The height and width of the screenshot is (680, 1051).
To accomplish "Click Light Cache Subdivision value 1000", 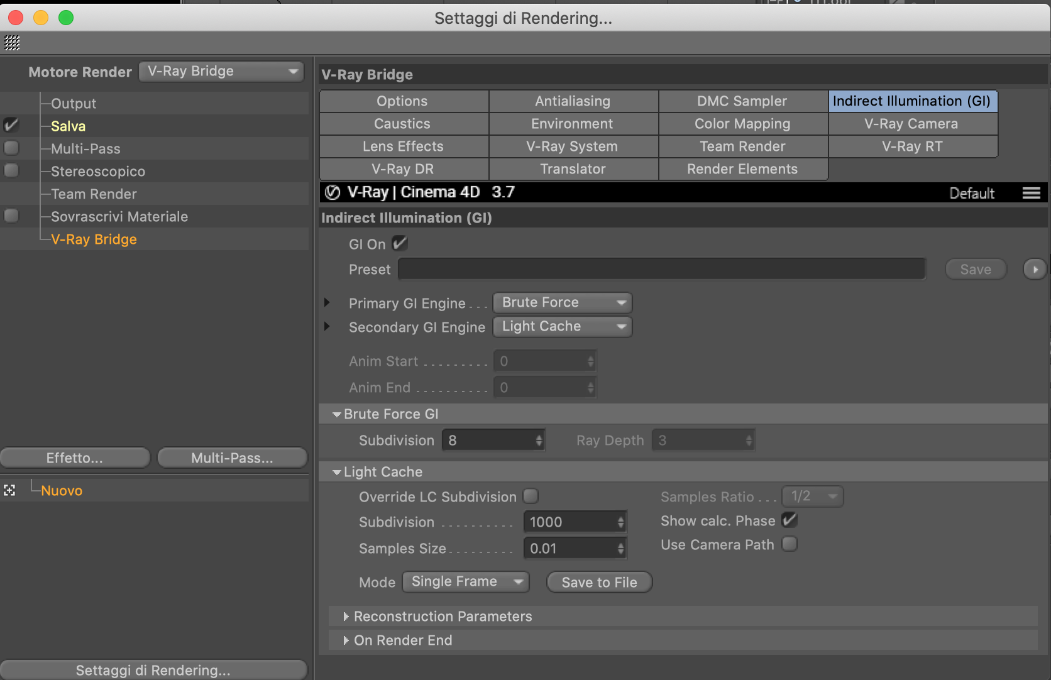I will click(x=575, y=522).
